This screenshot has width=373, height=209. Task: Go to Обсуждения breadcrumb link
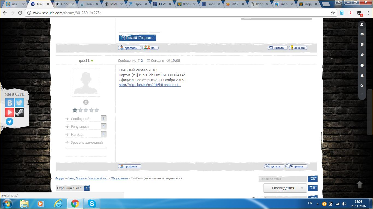119,178
